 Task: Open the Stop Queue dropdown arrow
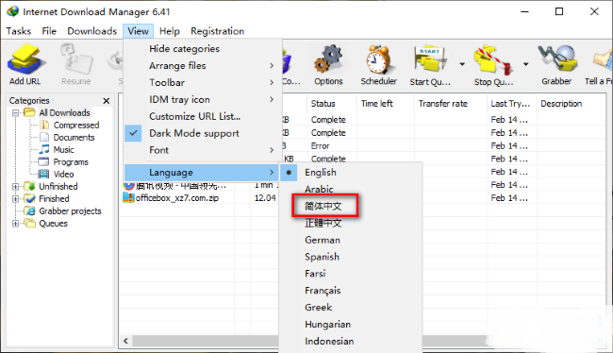click(x=526, y=64)
